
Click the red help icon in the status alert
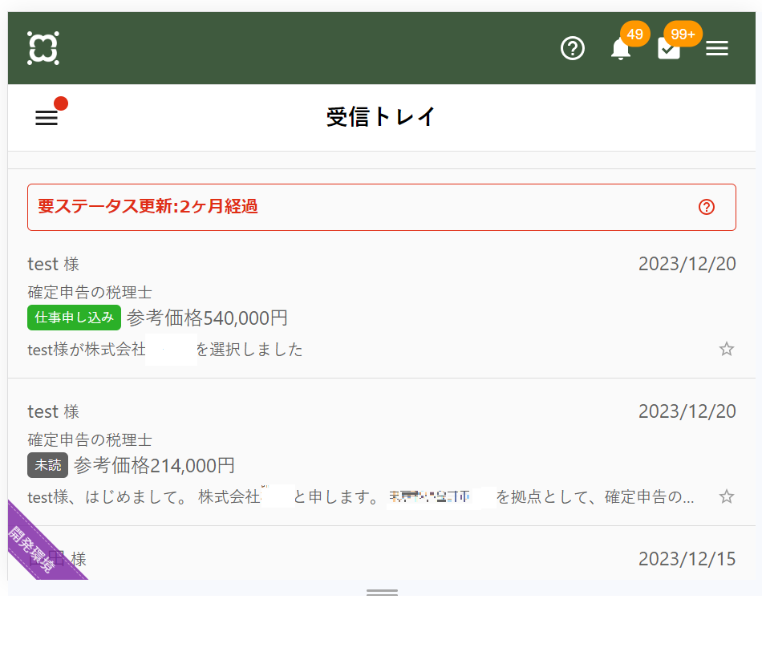click(706, 207)
